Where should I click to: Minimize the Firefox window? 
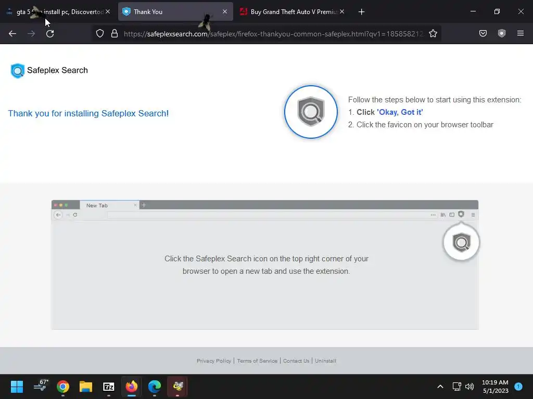[x=473, y=11]
